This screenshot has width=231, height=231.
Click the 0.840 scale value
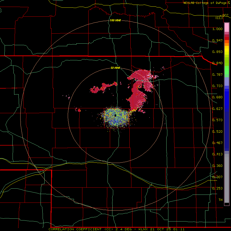(x=217, y=63)
